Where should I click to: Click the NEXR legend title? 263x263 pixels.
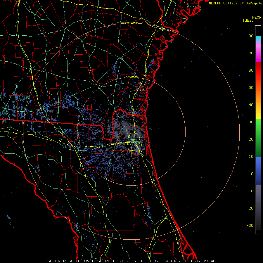[x=257, y=18]
